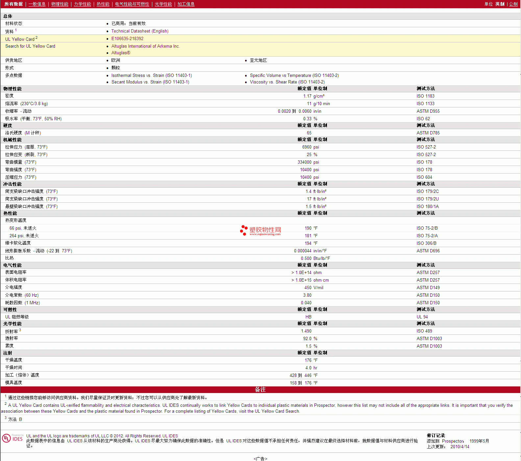Click the density value 1.17

(307, 96)
